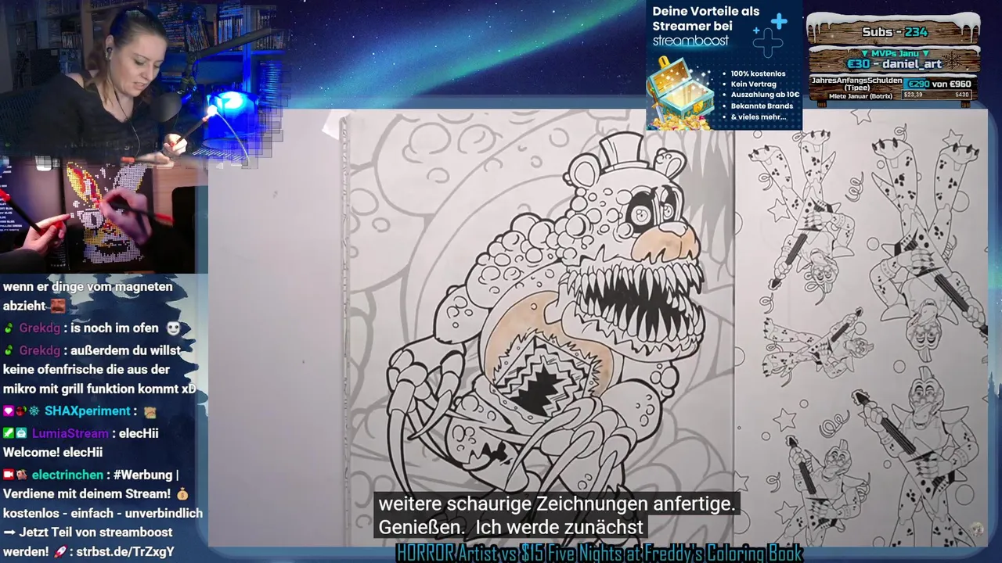This screenshot has height=563, width=1002.
Task: Click the green badge beside LumiaStream
Action: point(9,434)
